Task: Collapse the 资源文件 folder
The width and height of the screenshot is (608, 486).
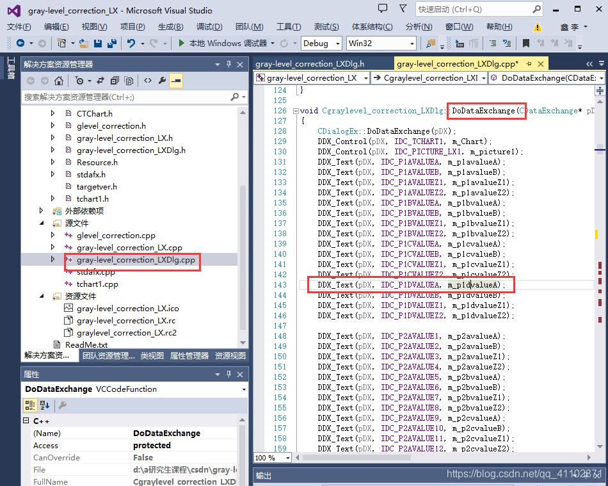Action: 42,296
